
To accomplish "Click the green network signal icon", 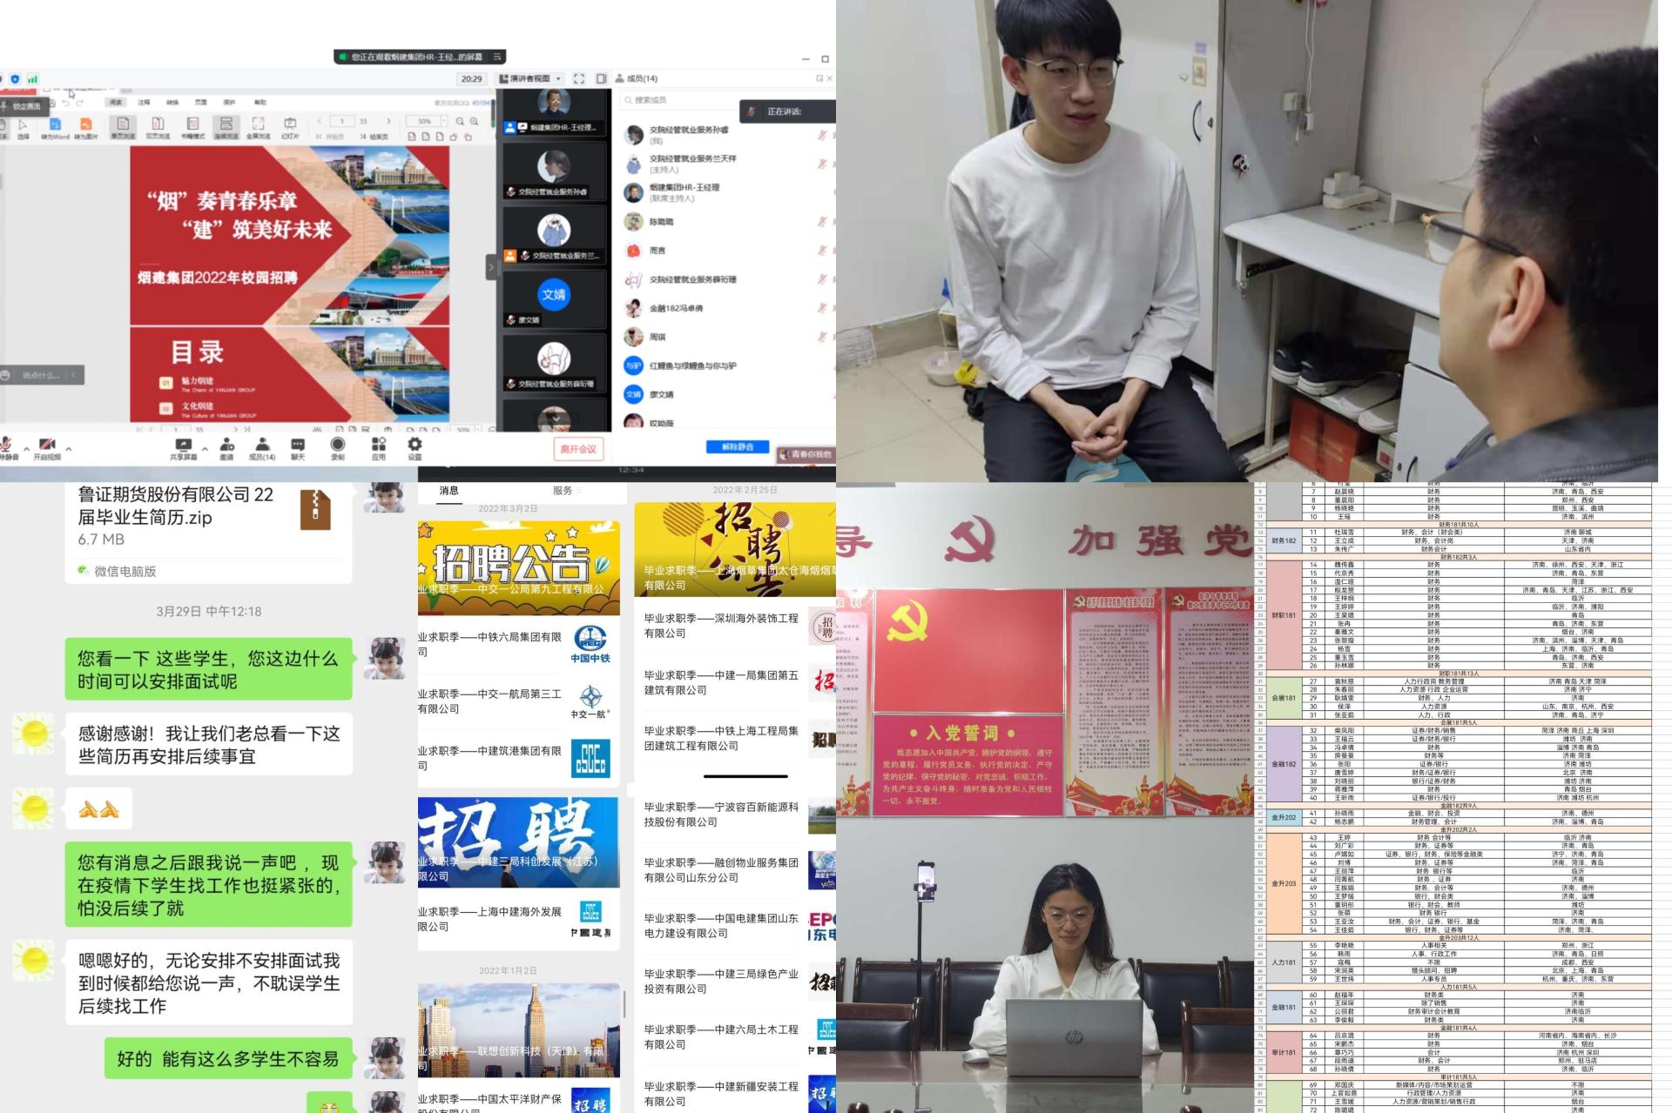I will [x=32, y=79].
